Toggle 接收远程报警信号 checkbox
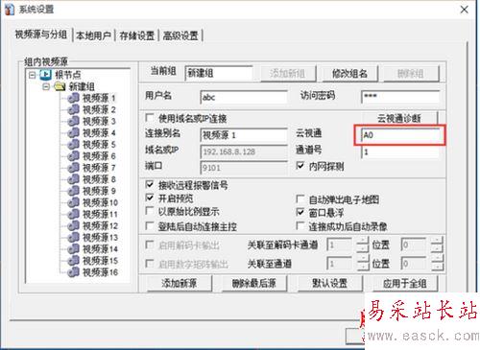Screen dimensions: 480x350 [x=150, y=184]
